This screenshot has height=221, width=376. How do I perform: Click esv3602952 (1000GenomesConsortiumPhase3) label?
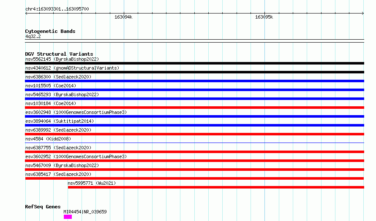pos(76,156)
